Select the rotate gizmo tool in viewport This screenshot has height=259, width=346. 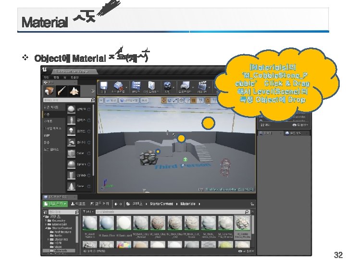coord(169,100)
